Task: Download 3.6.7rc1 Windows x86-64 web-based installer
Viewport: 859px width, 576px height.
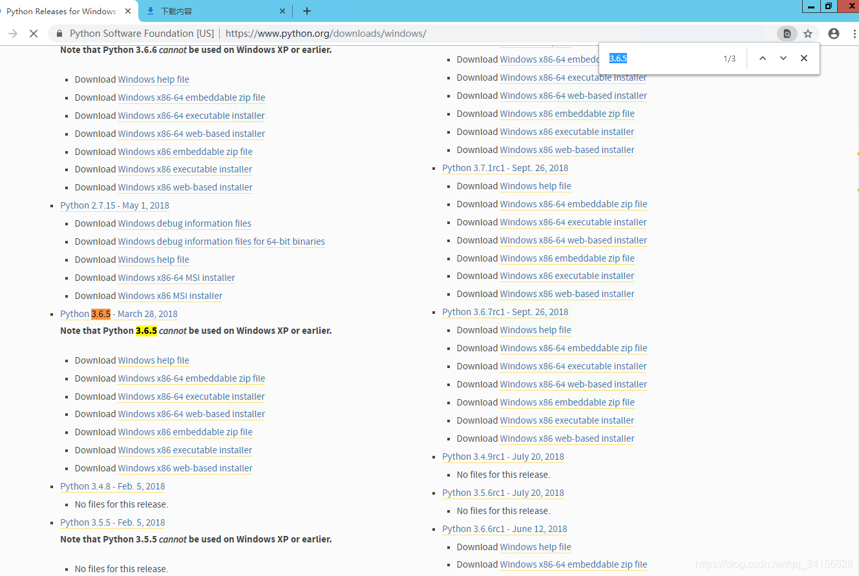Action: [x=573, y=384]
